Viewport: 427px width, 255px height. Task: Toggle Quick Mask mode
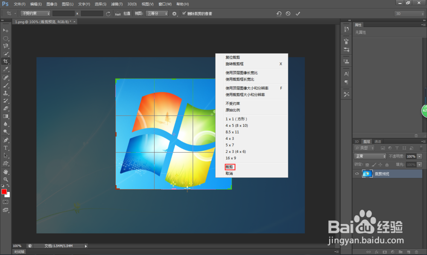tap(6, 202)
